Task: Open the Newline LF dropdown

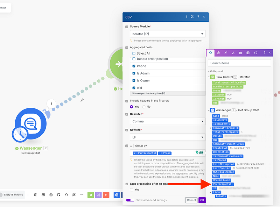Action: pos(168,137)
